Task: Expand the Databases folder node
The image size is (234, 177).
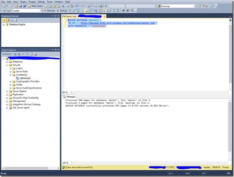Action: (7, 62)
